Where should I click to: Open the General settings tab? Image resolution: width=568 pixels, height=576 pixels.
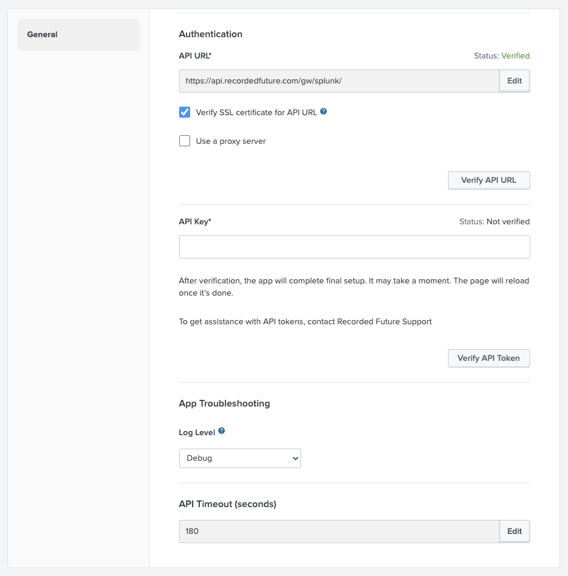click(78, 35)
